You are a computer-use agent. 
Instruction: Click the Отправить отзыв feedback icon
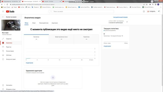[3, 89]
